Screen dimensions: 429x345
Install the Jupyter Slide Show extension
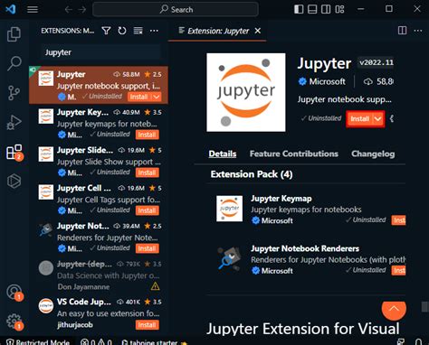148,172
